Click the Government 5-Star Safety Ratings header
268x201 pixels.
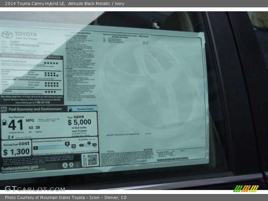click(31, 57)
